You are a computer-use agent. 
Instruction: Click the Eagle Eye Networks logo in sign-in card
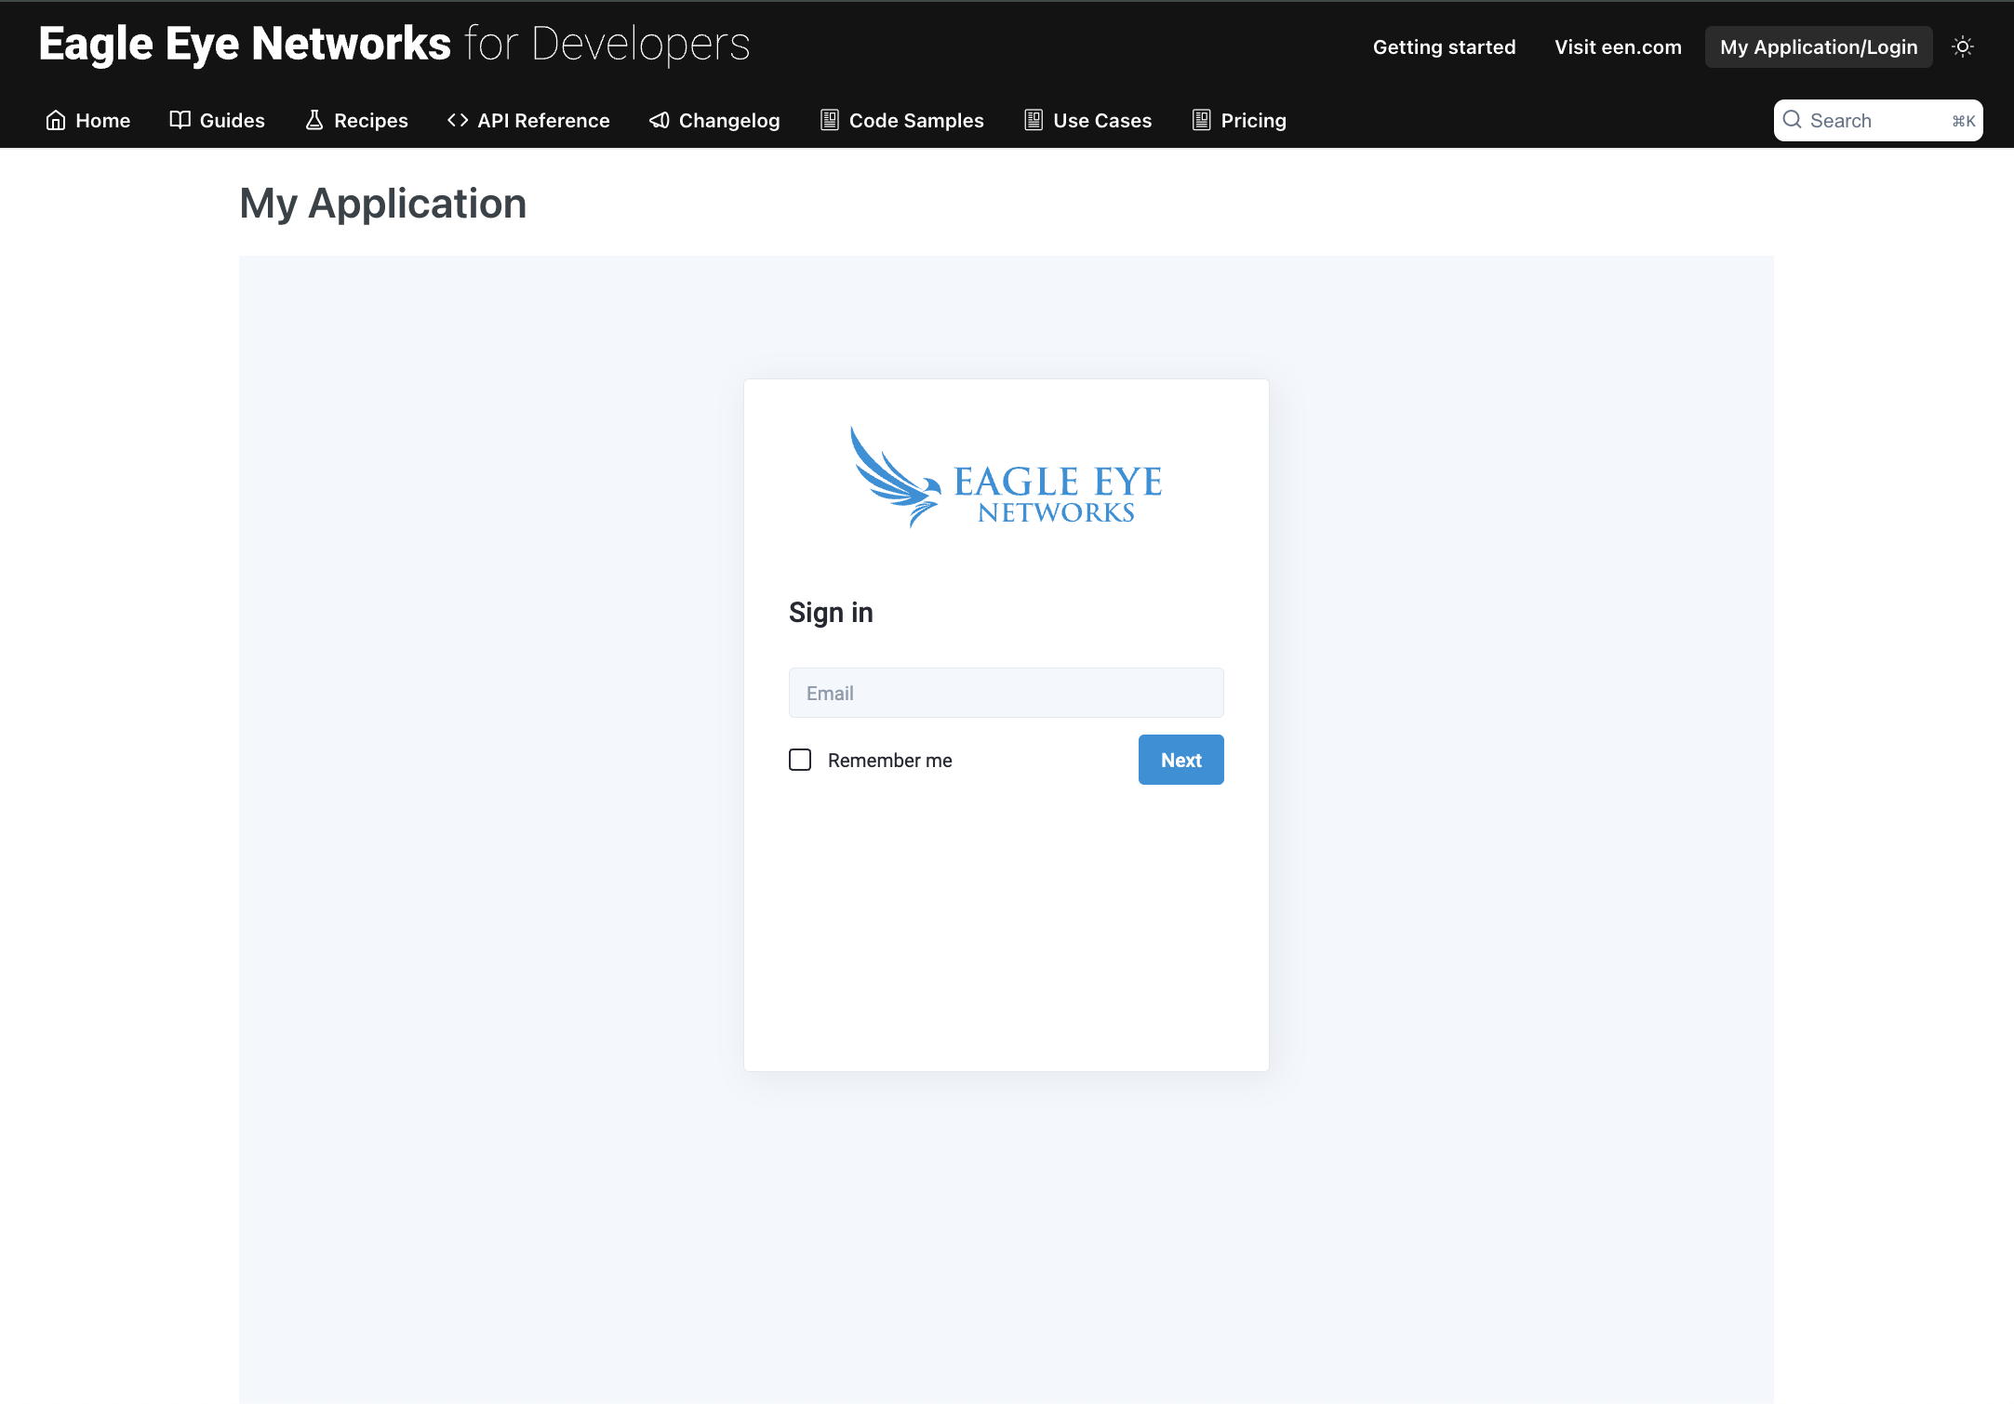coord(1007,477)
